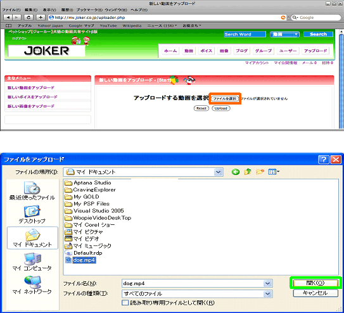Select the マイ ピクチャ folder

tap(84, 232)
